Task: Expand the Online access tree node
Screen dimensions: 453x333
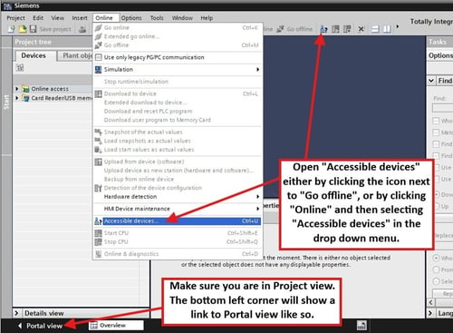Action: point(17,89)
